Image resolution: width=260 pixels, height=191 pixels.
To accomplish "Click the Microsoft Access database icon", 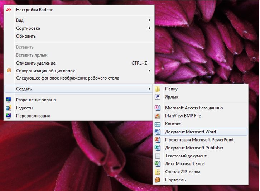I will coord(157,108).
